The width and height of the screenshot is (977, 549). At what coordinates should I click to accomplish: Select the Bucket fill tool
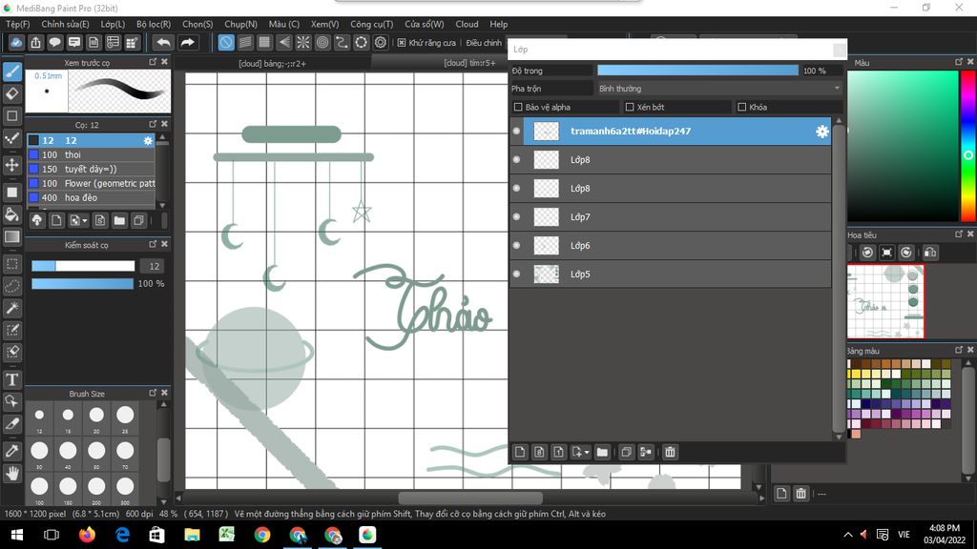(x=11, y=214)
